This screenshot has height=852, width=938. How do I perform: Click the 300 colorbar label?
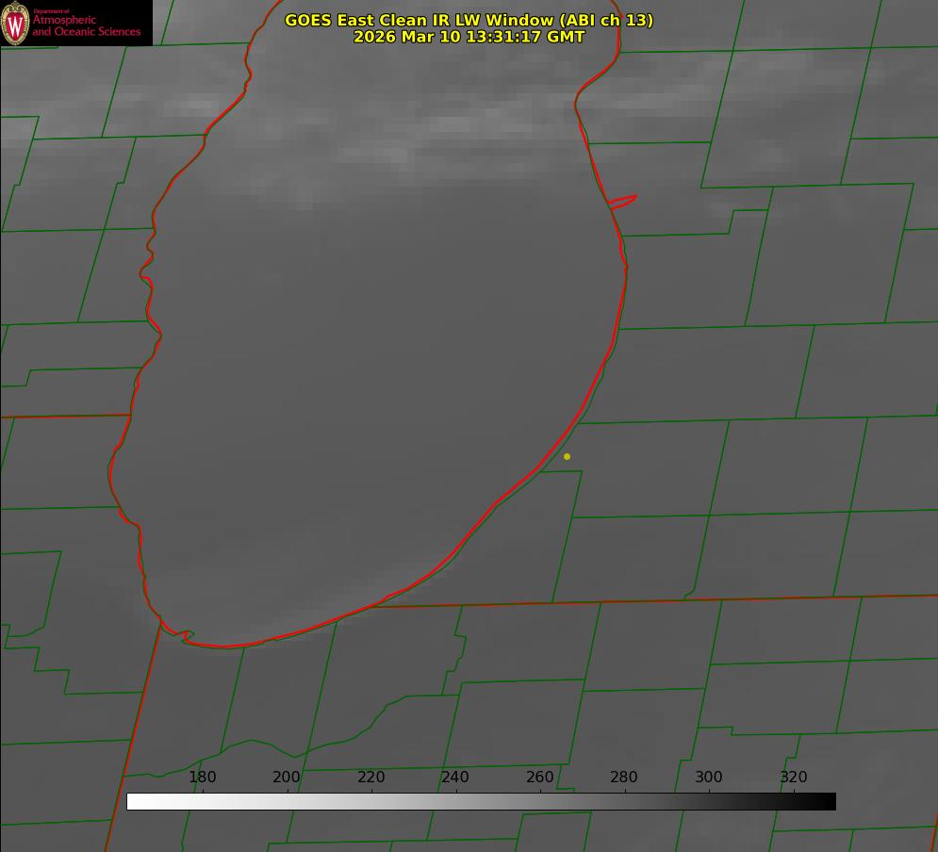(709, 777)
